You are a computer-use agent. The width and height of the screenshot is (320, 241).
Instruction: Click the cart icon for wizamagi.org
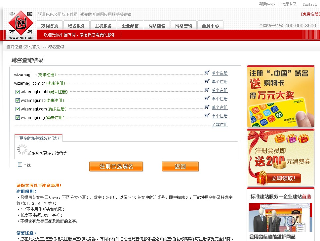coord(207,115)
